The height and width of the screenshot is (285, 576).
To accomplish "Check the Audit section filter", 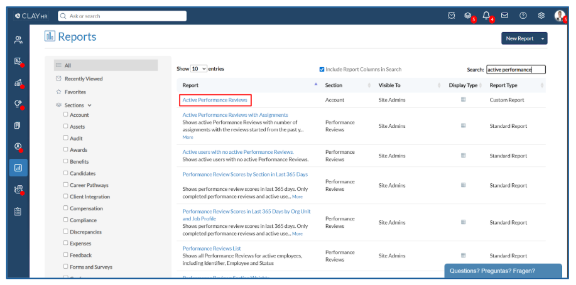I will [x=65, y=137].
